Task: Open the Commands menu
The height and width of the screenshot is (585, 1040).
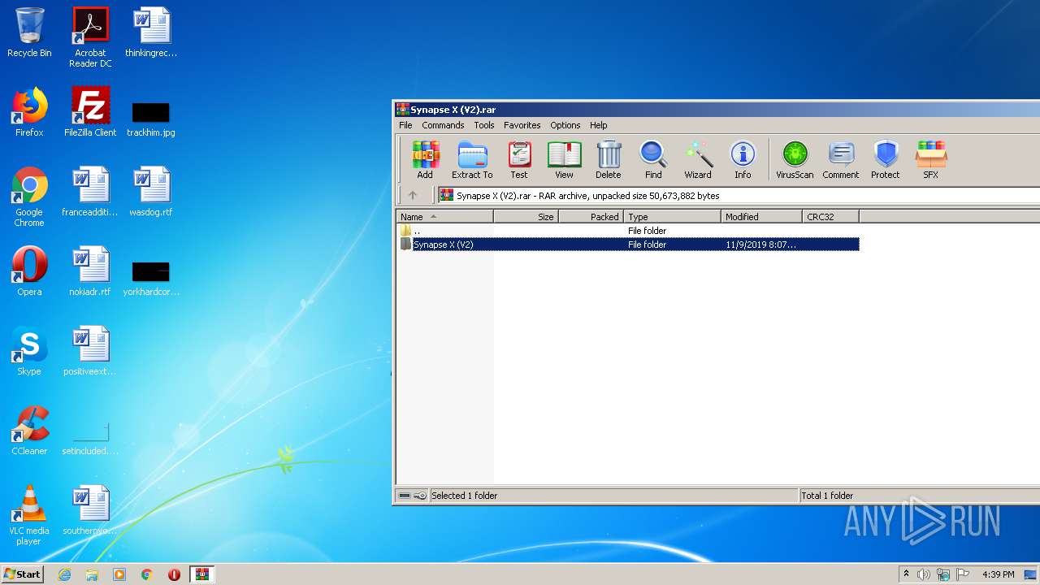Action: (443, 125)
